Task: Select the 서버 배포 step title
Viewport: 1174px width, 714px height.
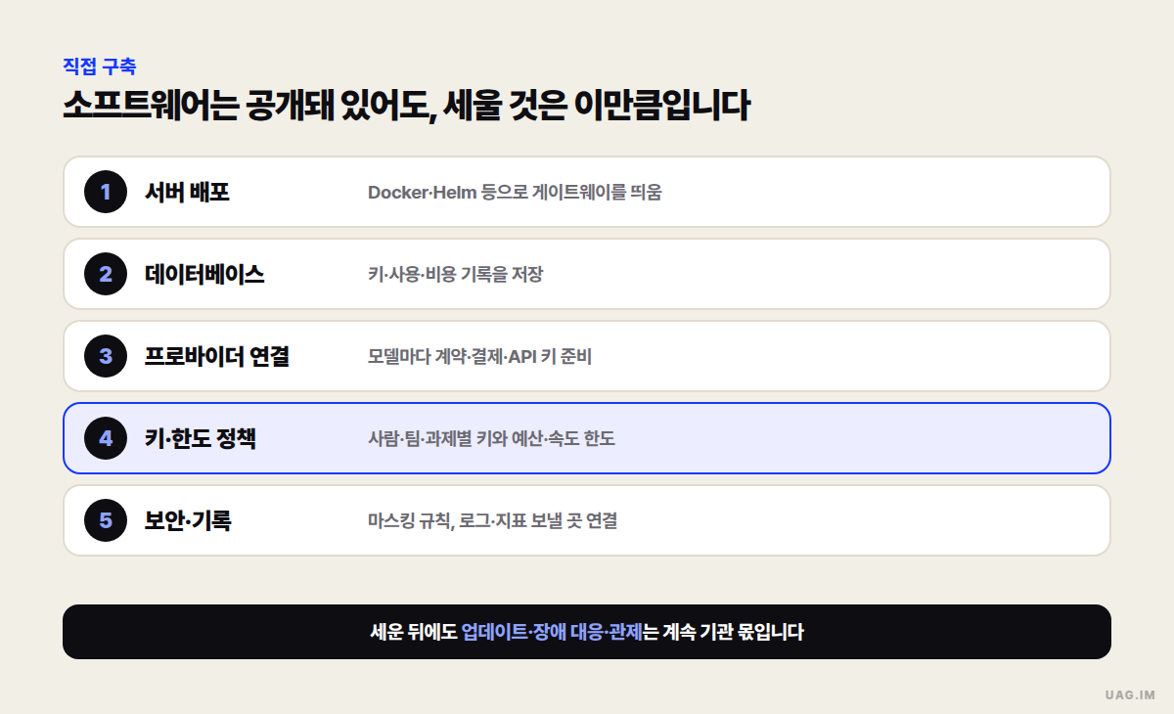Action: click(187, 192)
